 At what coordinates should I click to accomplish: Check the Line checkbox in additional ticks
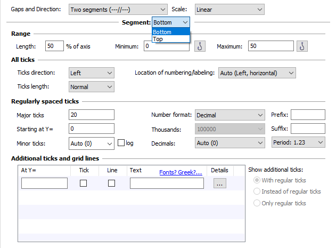[112, 183]
